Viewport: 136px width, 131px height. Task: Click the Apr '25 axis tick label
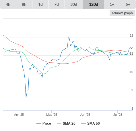click(19, 115)
